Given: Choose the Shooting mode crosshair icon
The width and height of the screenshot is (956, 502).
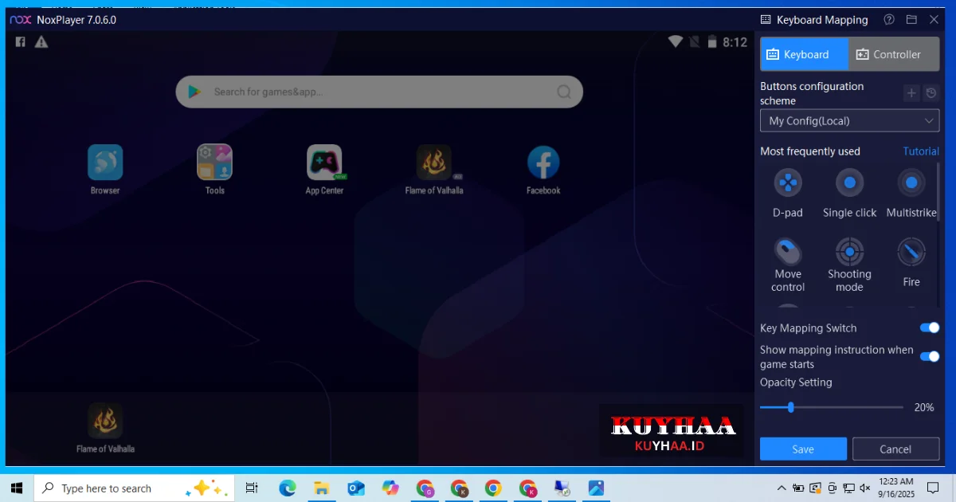Looking at the screenshot, I should (x=849, y=253).
